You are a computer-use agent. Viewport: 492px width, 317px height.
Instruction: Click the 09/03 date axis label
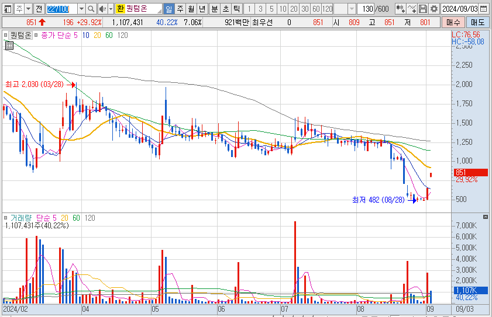[465, 309]
